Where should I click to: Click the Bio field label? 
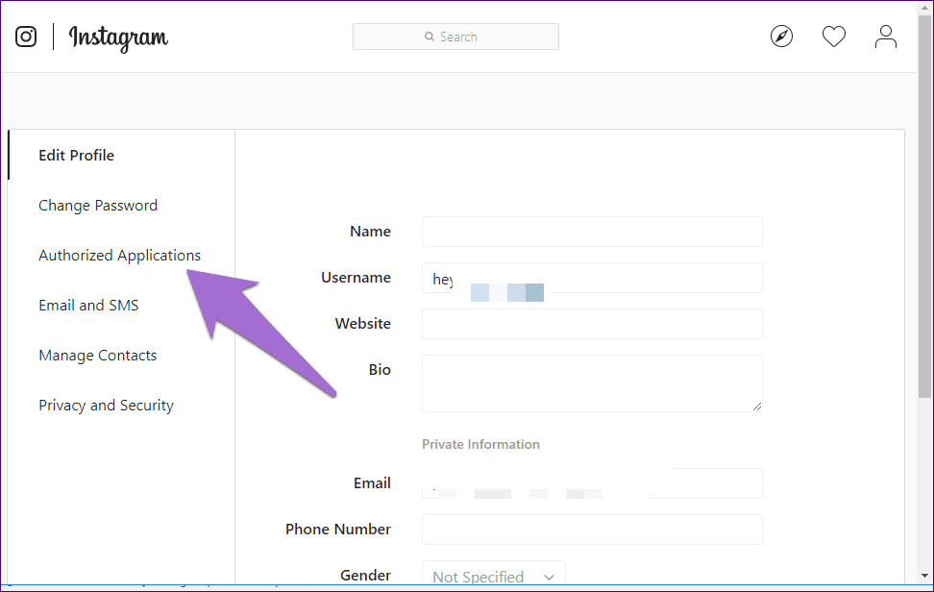coord(380,370)
